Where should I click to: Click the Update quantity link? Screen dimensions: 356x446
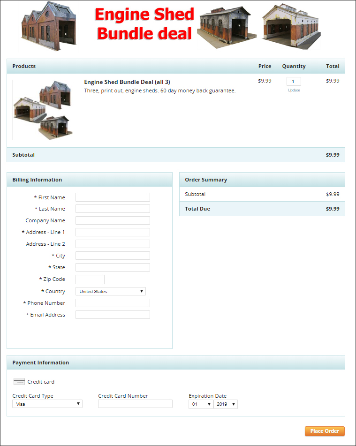(x=294, y=90)
